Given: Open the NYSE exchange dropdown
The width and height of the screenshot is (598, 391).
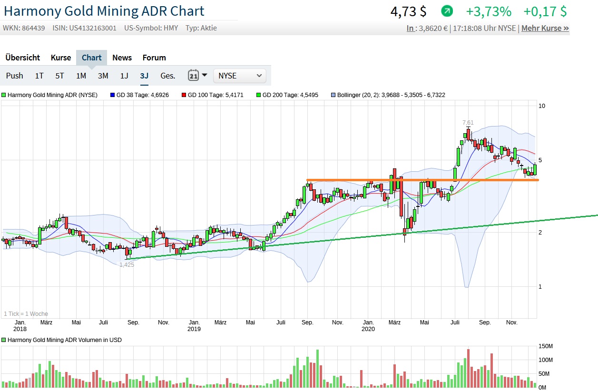Looking at the screenshot, I should click(x=239, y=75).
